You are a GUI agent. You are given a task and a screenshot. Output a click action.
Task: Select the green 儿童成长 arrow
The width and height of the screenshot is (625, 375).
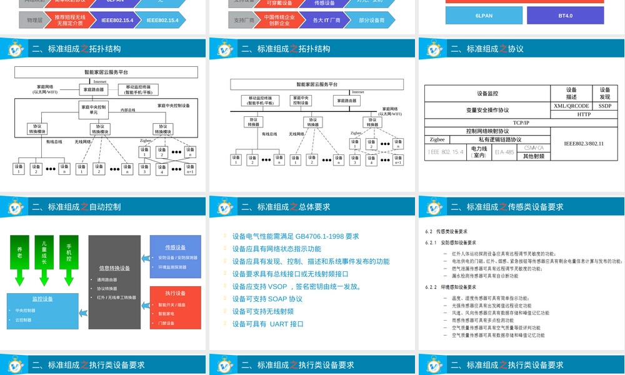pyautogui.click(x=44, y=260)
